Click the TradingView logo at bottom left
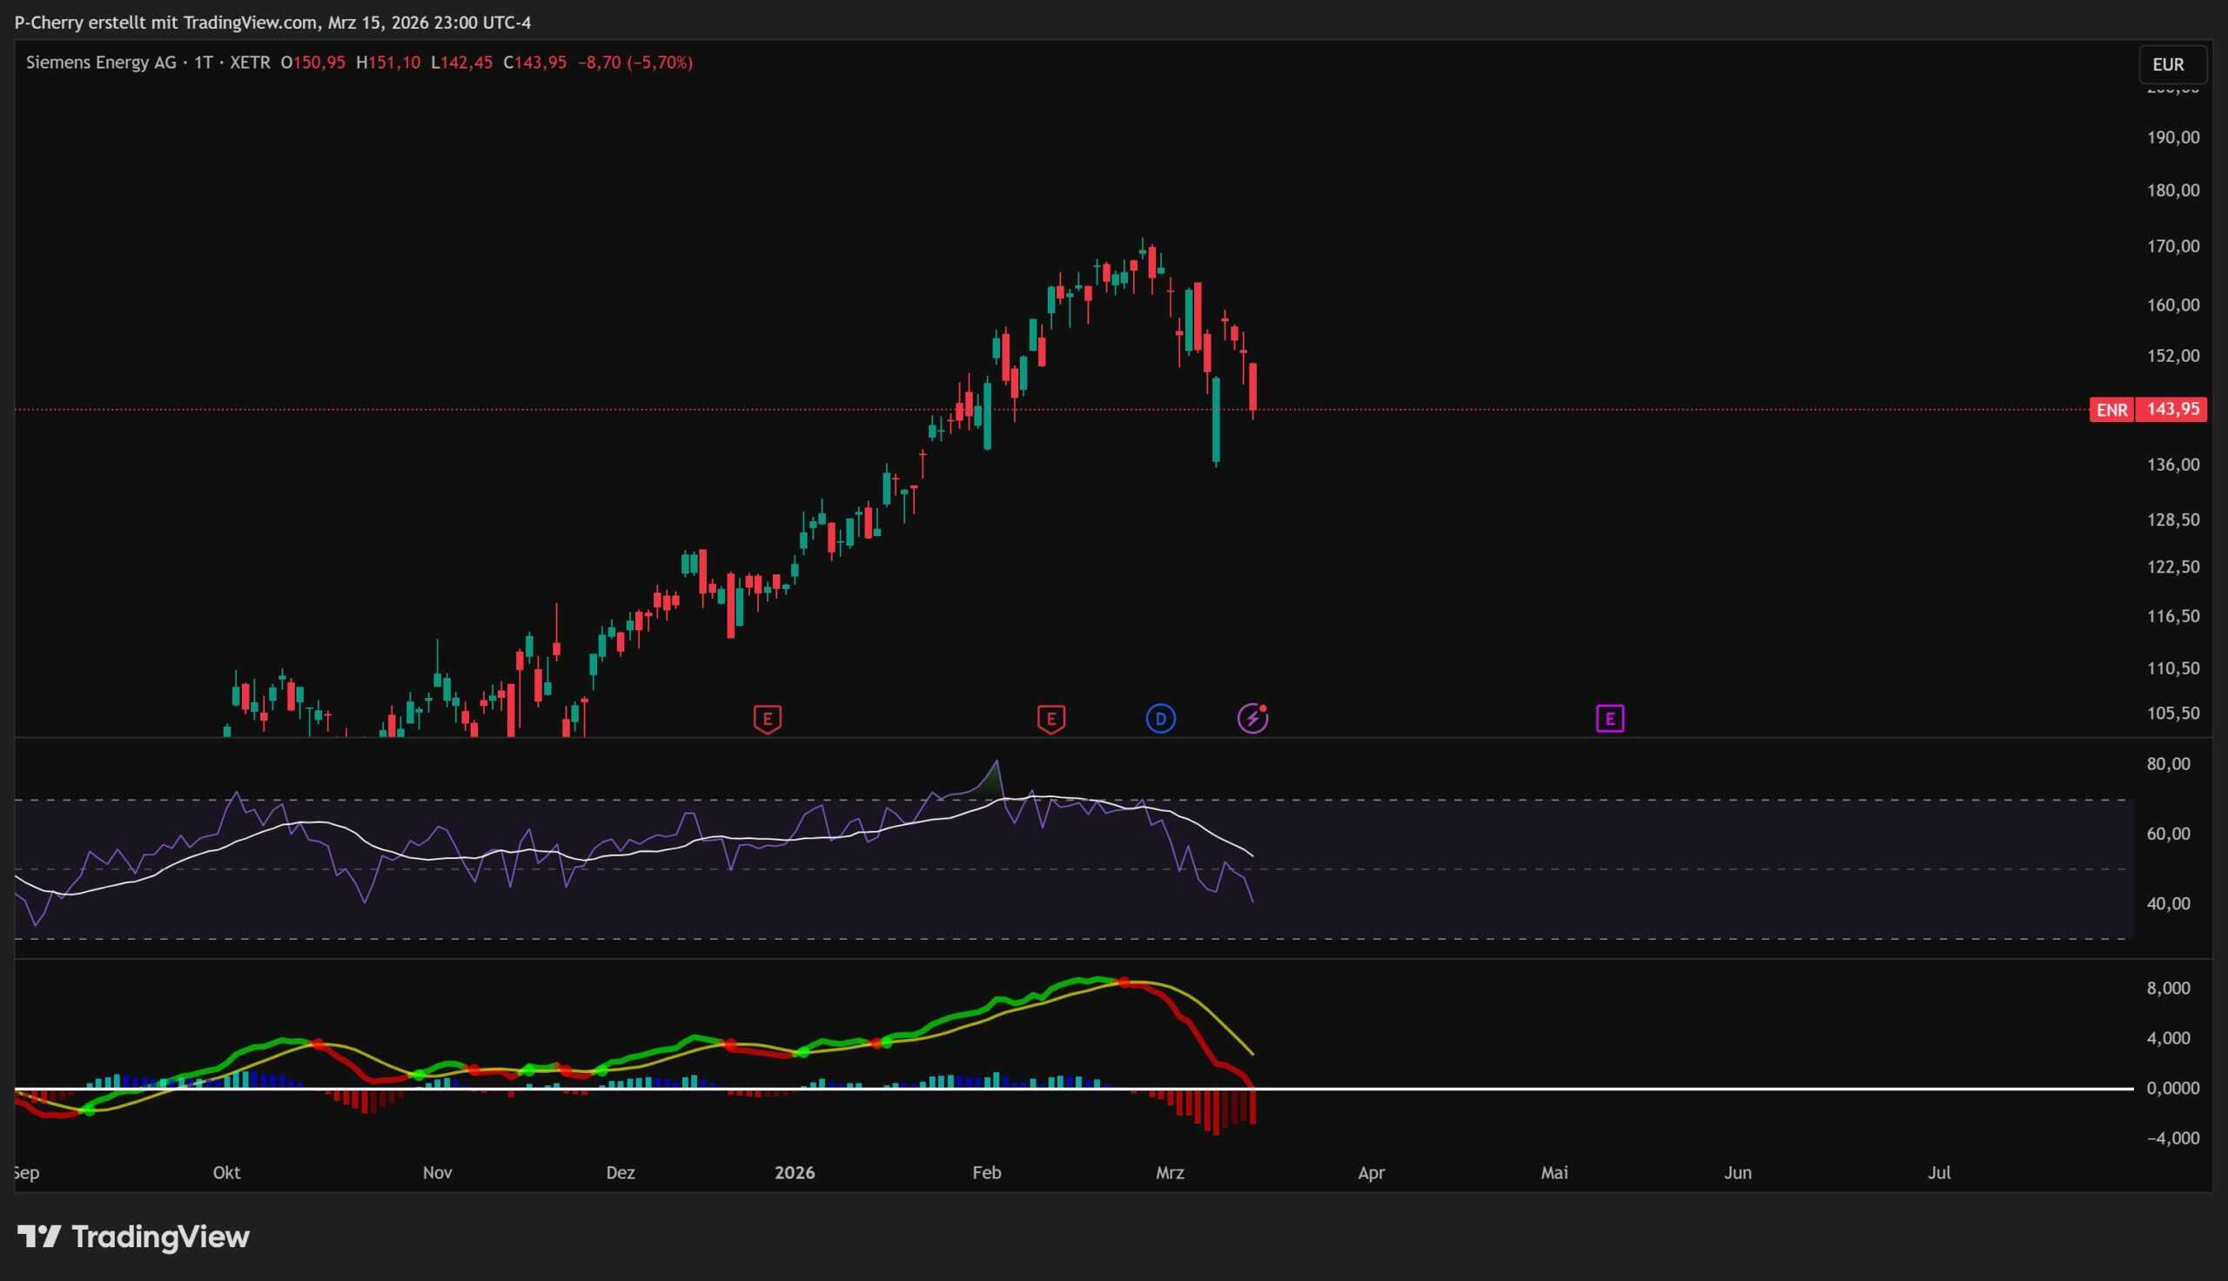Screen dimensions: 2228x1281 click(x=134, y=1237)
